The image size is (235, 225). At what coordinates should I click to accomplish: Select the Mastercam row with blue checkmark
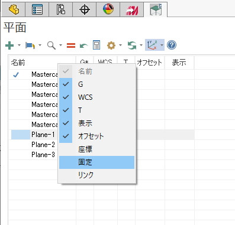coord(102,74)
